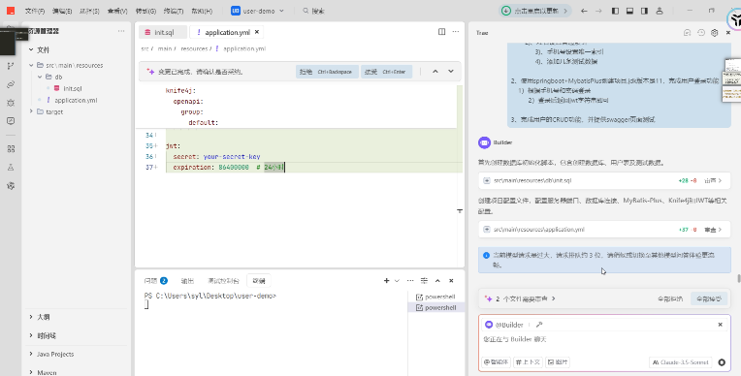The height and width of the screenshot is (376, 741).
Task: Open Trae panel settings gear icon
Action: pos(715,33)
